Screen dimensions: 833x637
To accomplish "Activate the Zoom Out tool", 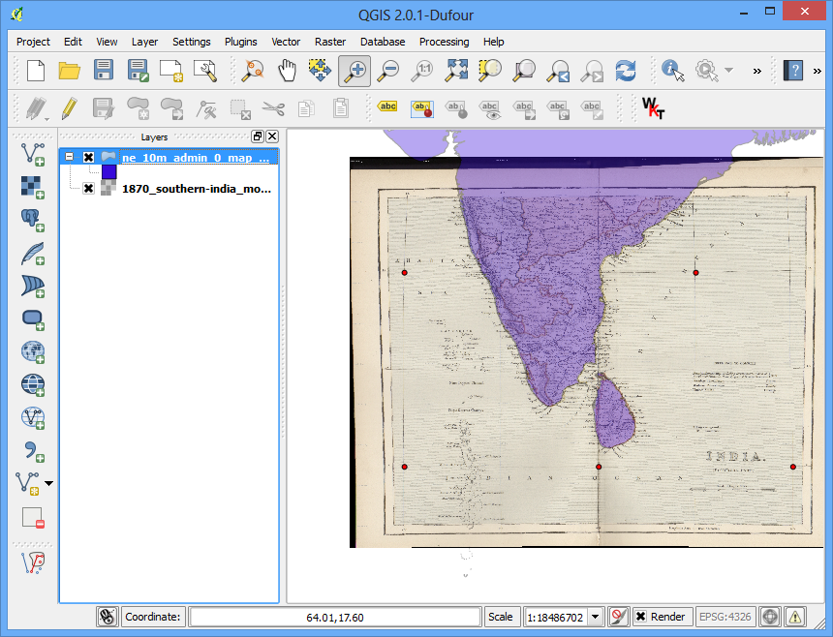I will pos(388,71).
